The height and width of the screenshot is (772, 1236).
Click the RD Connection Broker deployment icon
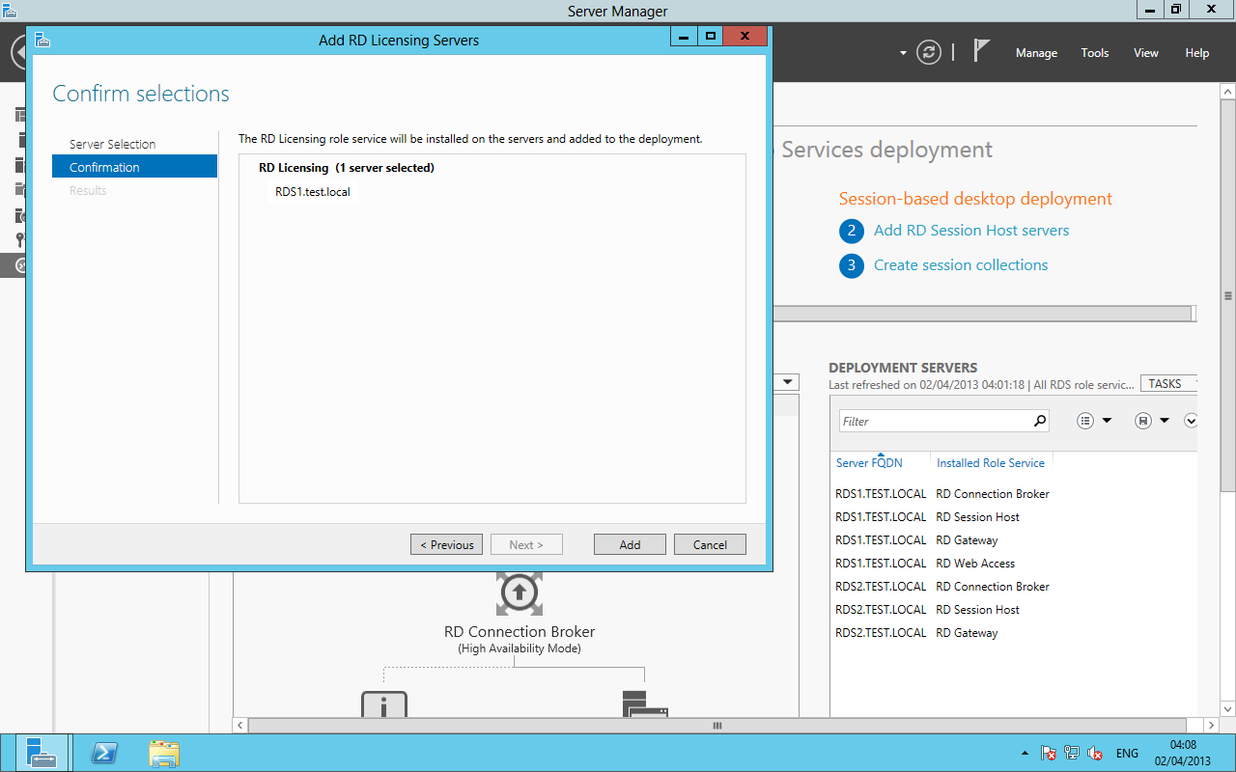(520, 593)
